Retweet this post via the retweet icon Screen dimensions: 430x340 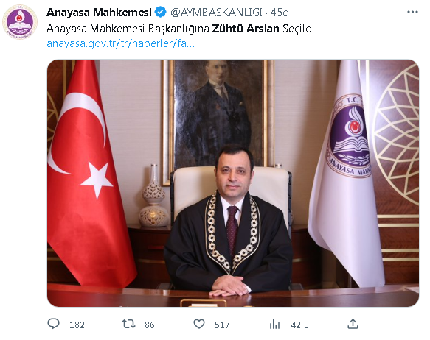point(128,324)
